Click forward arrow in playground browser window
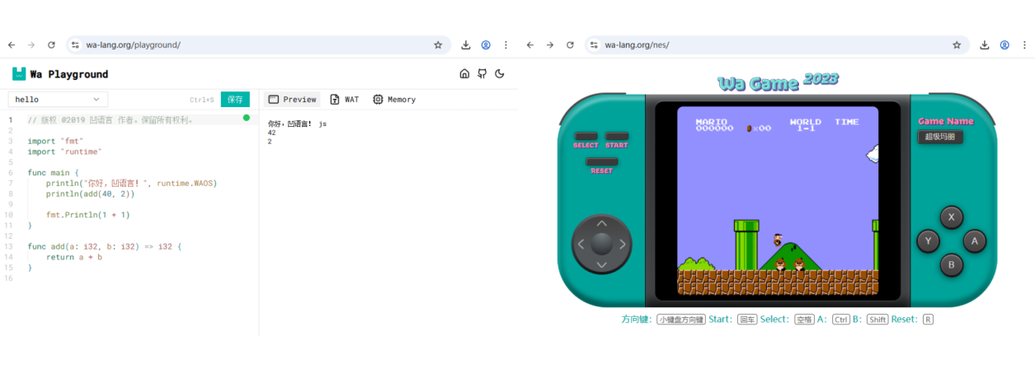 click(31, 45)
